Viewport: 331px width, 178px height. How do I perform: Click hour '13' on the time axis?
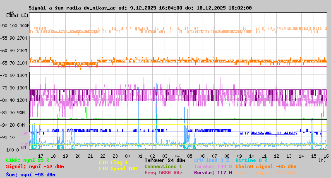pyautogui.click(x=289, y=156)
